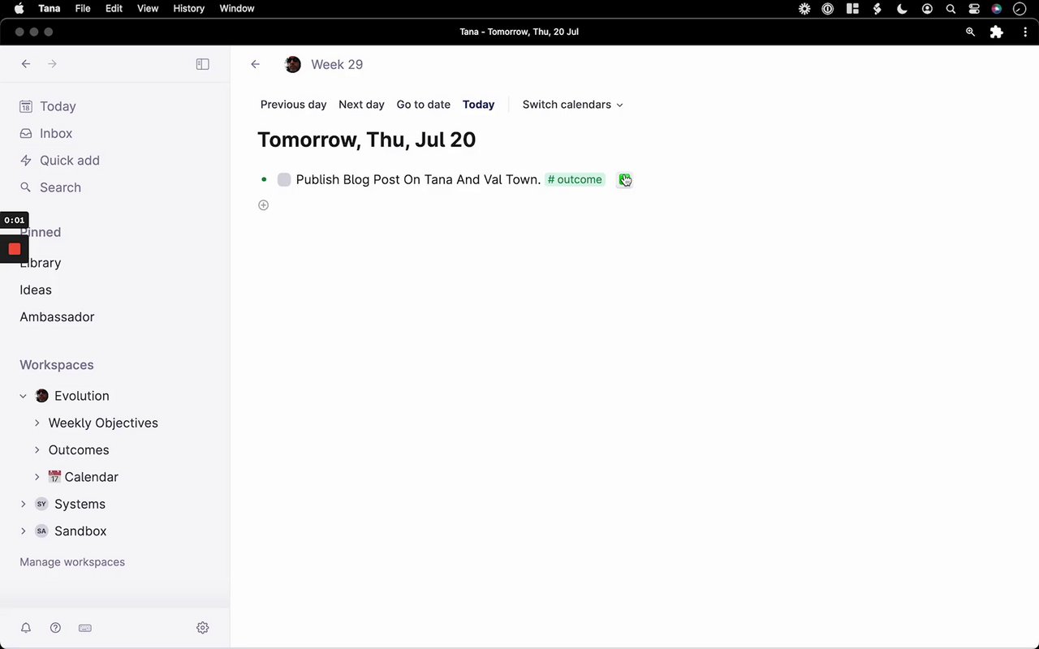
Task: Select the Systems workspace
Action: tap(80, 504)
